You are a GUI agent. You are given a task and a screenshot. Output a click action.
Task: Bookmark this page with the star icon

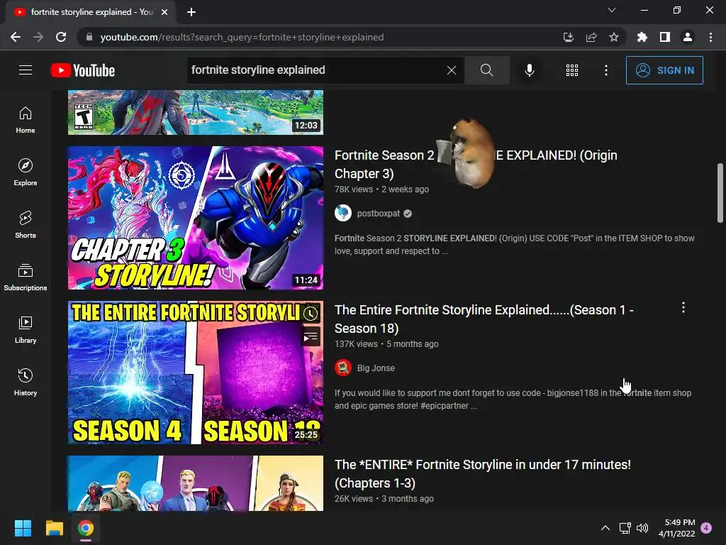(614, 37)
